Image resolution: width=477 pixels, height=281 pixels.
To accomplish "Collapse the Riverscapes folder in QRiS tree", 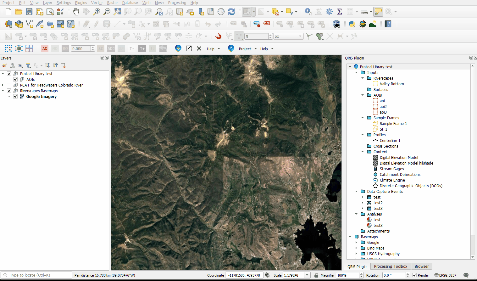I will [x=363, y=78].
